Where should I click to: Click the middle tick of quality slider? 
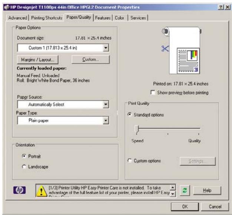168,134
